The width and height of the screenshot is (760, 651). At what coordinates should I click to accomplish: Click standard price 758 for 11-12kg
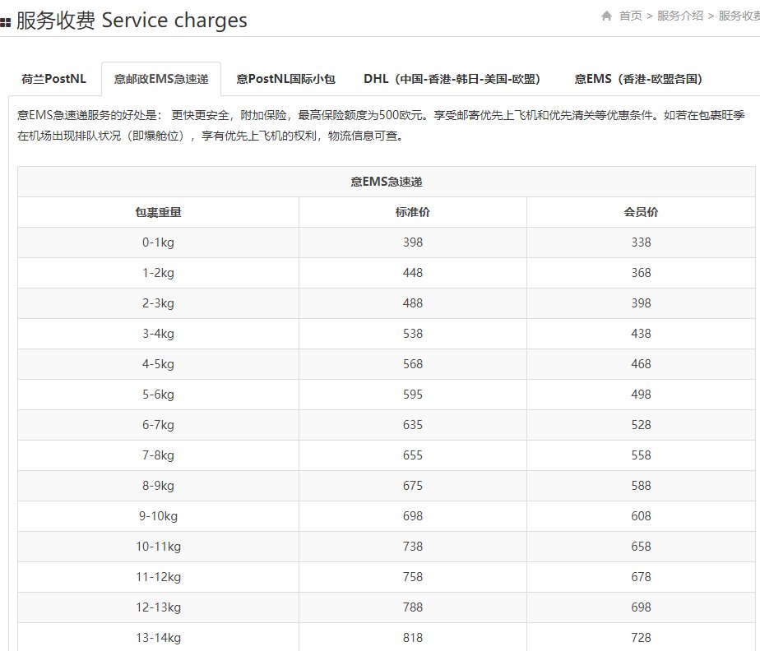pos(412,577)
